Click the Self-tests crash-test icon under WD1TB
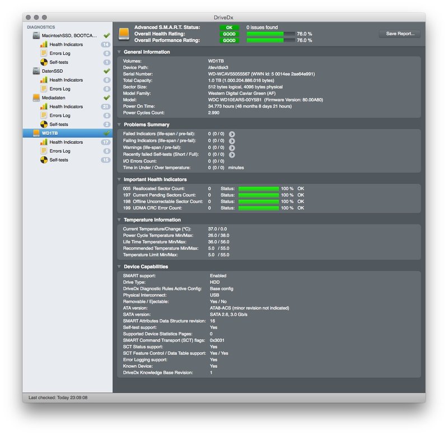Viewport: 448px width, 435px height. (x=44, y=160)
